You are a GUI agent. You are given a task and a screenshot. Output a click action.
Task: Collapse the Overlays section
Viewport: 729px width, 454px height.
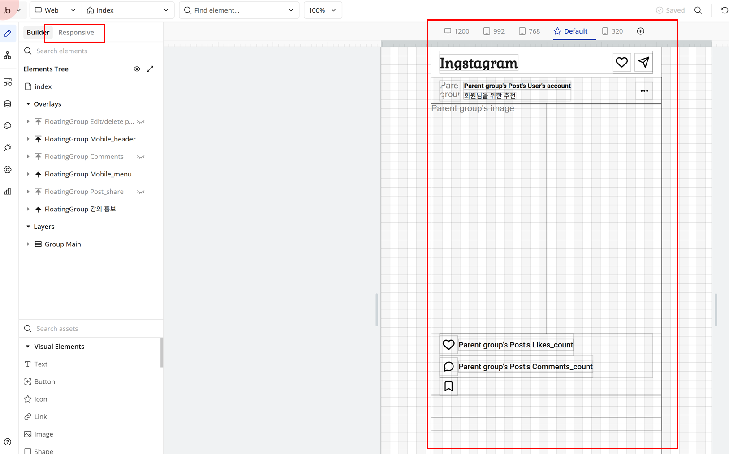pos(28,104)
